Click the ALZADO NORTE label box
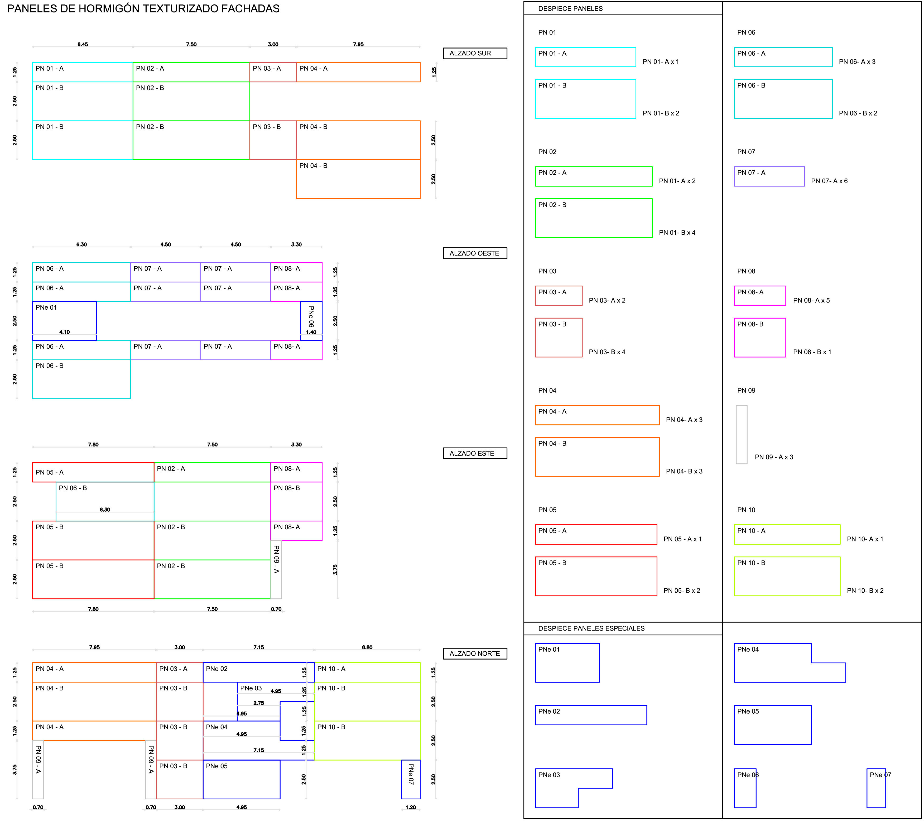 [475, 654]
